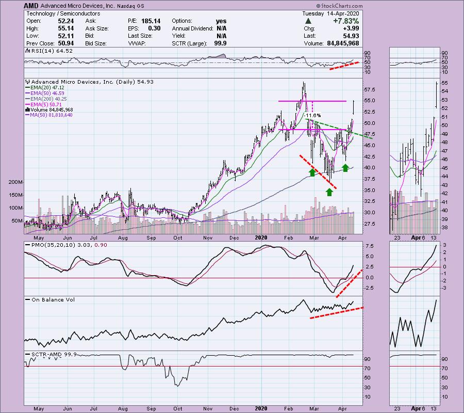The image size is (464, 413).
Task: Click the green up triangle beside +7.83%
Action: (x=308, y=21)
